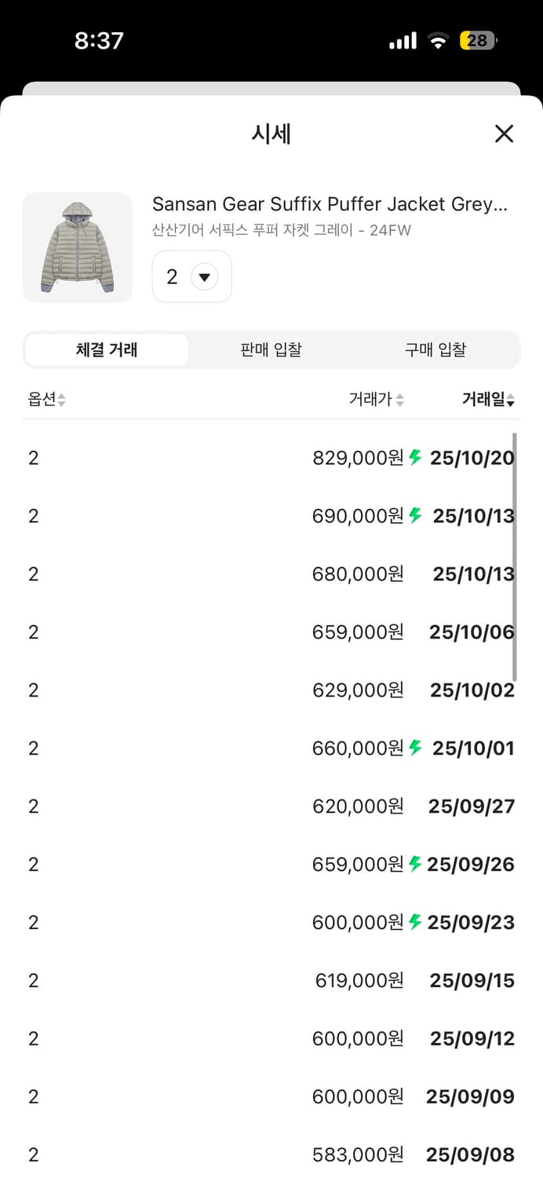The image size is (543, 1178).
Task: Tap lightning icon on 690,000원 trade
Action: click(416, 515)
